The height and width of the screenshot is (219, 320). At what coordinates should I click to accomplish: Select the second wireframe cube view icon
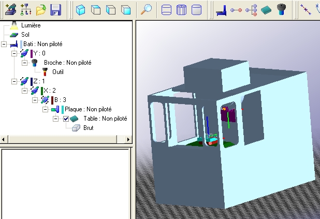[96, 10]
